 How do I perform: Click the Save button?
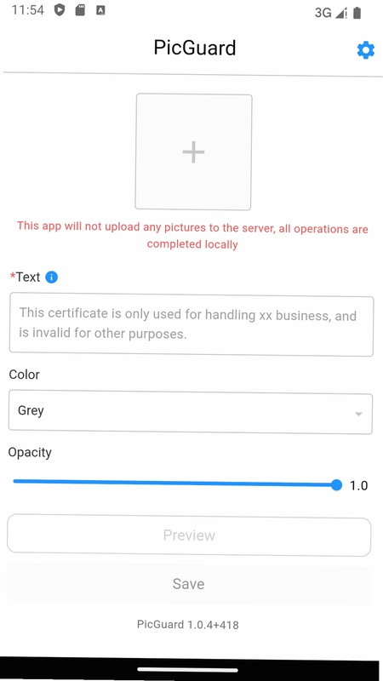point(188,584)
